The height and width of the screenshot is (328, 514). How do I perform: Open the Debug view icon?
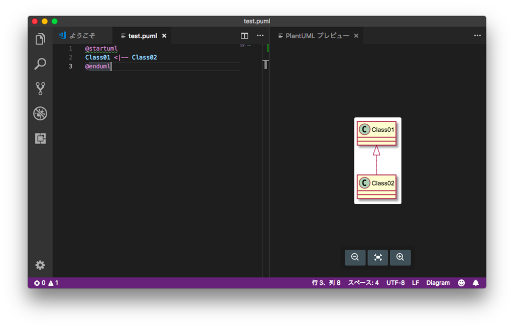40,113
